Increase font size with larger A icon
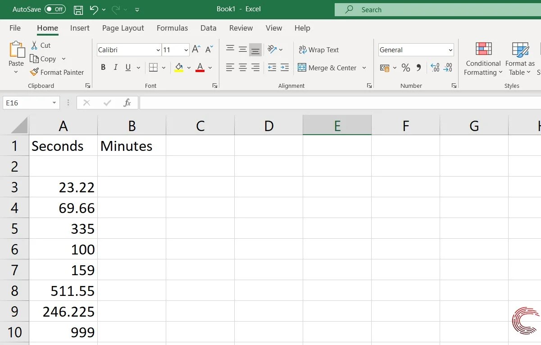The width and height of the screenshot is (541, 345). click(x=196, y=50)
